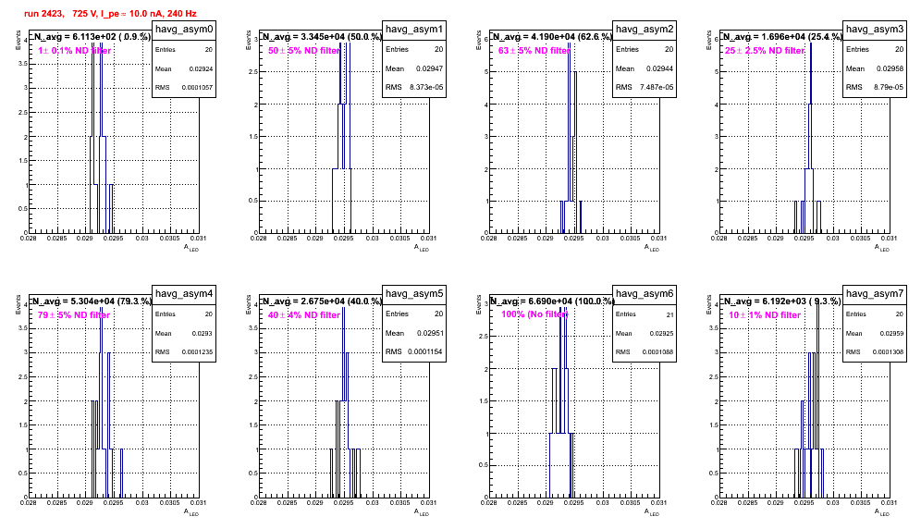Click the red run 2423 title text
The height and width of the screenshot is (529, 921).
click(x=110, y=14)
